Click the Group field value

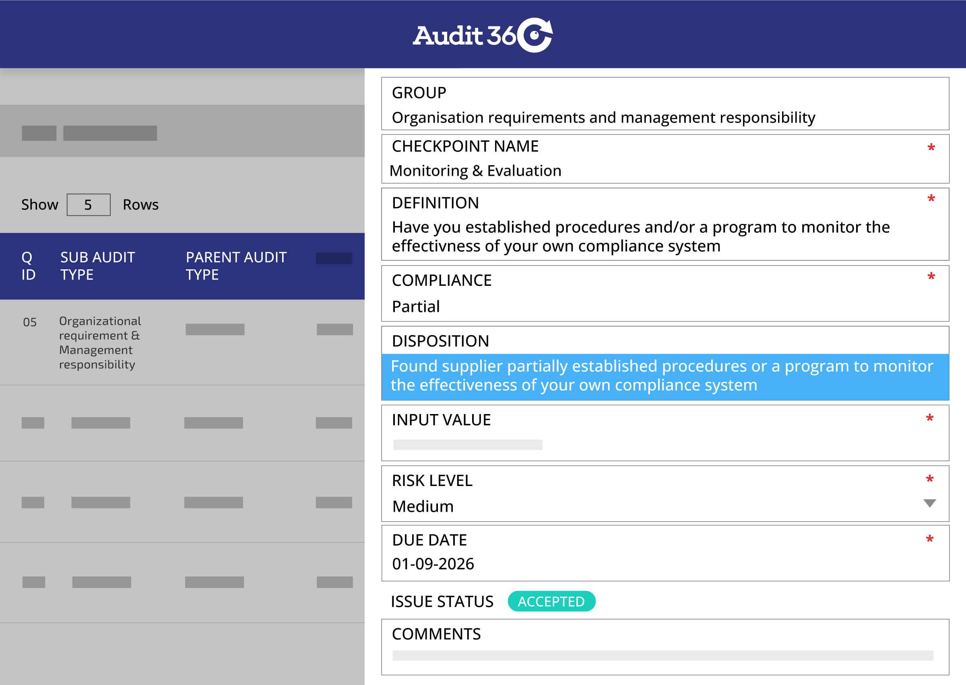click(x=603, y=117)
